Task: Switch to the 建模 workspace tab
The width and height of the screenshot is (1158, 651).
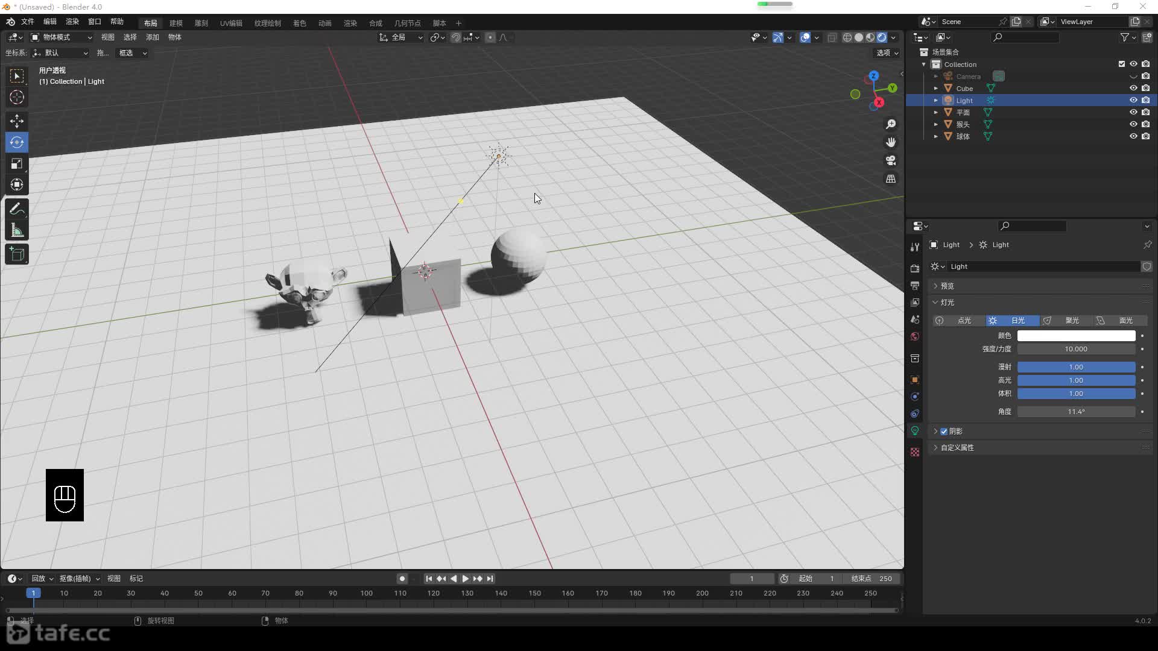Action: 176,23
